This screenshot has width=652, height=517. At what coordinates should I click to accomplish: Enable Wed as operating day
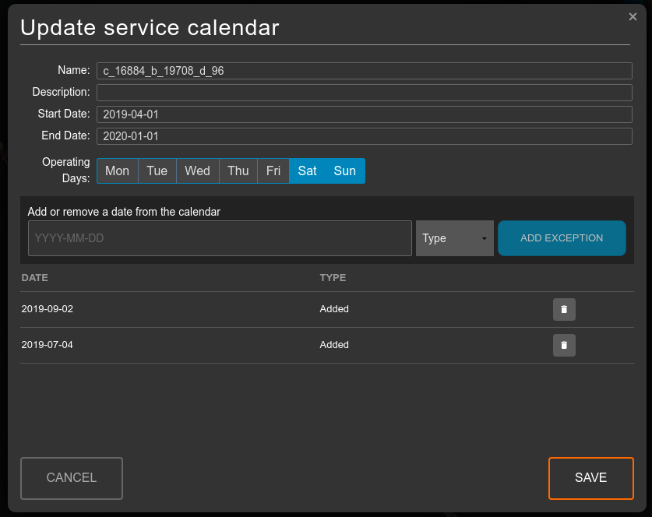[x=197, y=171]
